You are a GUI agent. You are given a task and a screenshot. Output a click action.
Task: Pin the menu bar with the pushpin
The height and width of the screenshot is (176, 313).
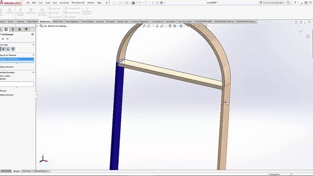point(107,3)
